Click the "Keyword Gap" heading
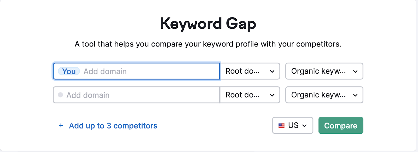The height and width of the screenshot is (152, 418). [x=208, y=24]
